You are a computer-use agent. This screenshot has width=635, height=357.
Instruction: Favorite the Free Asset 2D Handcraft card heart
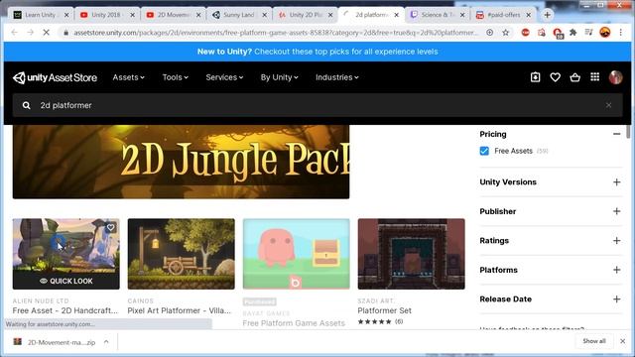click(110, 227)
